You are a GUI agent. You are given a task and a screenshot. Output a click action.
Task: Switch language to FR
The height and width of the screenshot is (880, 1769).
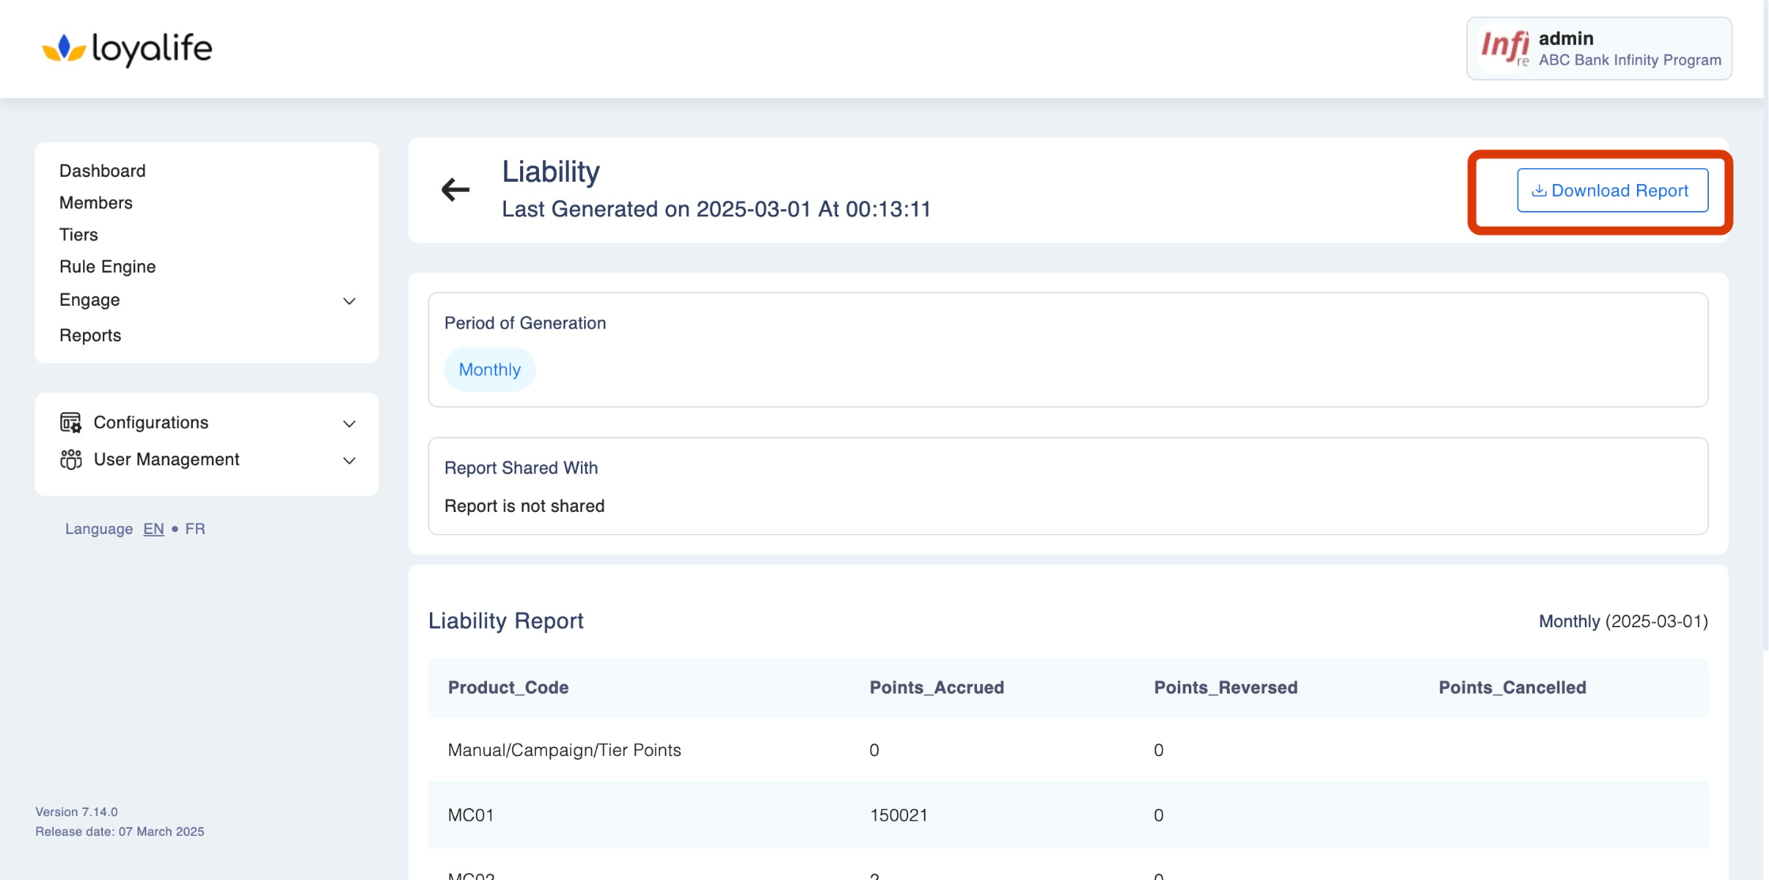coord(194,529)
